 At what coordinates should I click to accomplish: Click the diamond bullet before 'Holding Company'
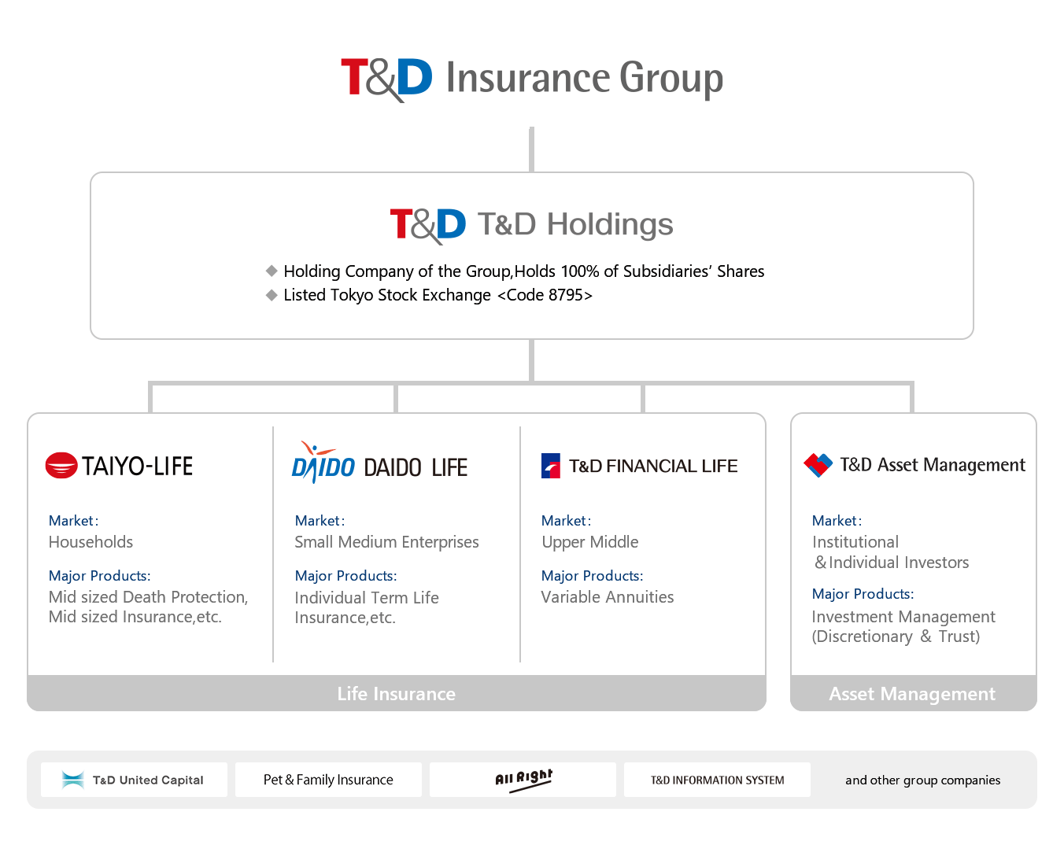pos(272,271)
